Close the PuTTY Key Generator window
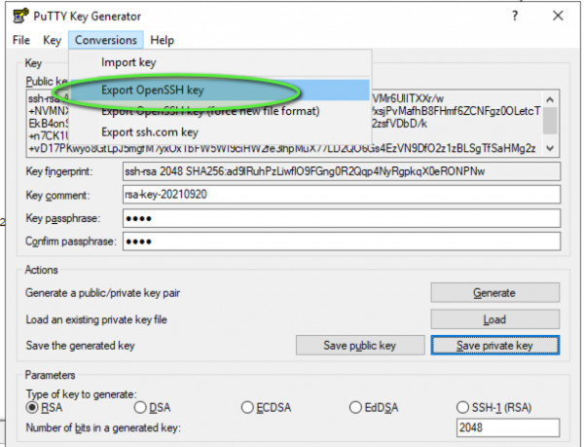This screenshot has height=447, width=584. point(558,16)
